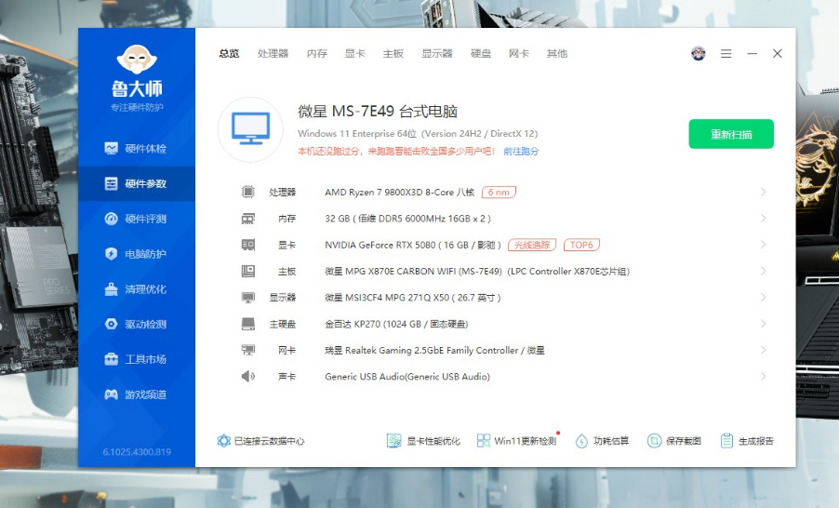The height and width of the screenshot is (508, 839).
Task: Expand the 网卡 row chevron
Action: [763, 350]
